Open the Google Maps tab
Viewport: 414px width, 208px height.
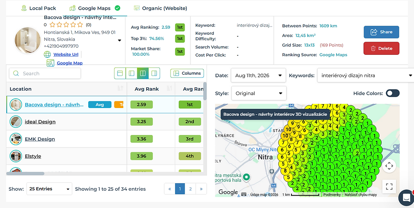(95, 8)
